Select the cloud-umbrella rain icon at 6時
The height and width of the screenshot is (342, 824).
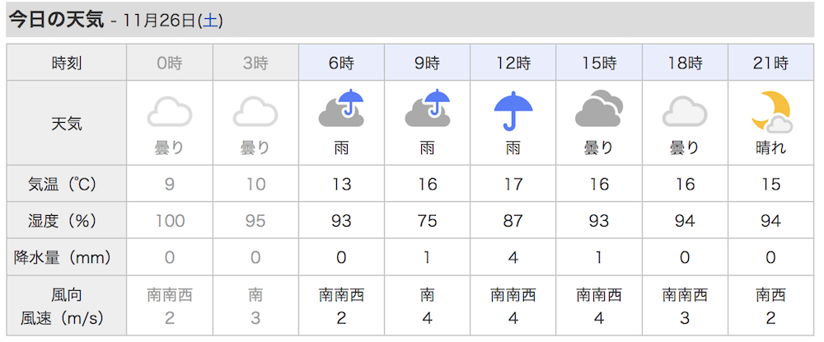tap(342, 109)
